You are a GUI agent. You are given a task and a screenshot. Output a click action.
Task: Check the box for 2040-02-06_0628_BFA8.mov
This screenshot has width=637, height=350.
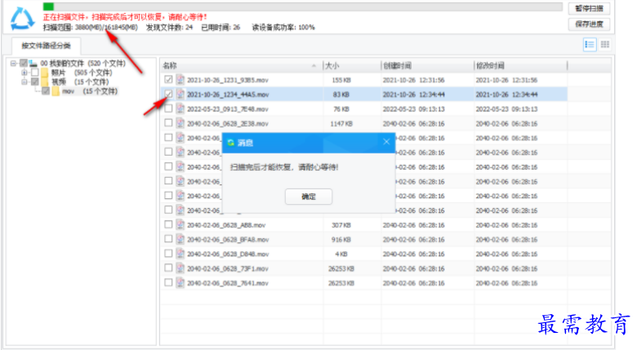click(x=168, y=239)
